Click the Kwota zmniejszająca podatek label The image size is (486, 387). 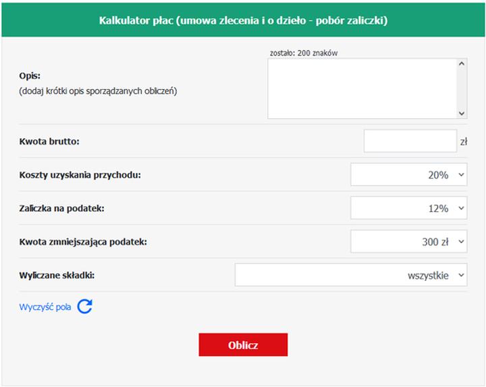[83, 241]
